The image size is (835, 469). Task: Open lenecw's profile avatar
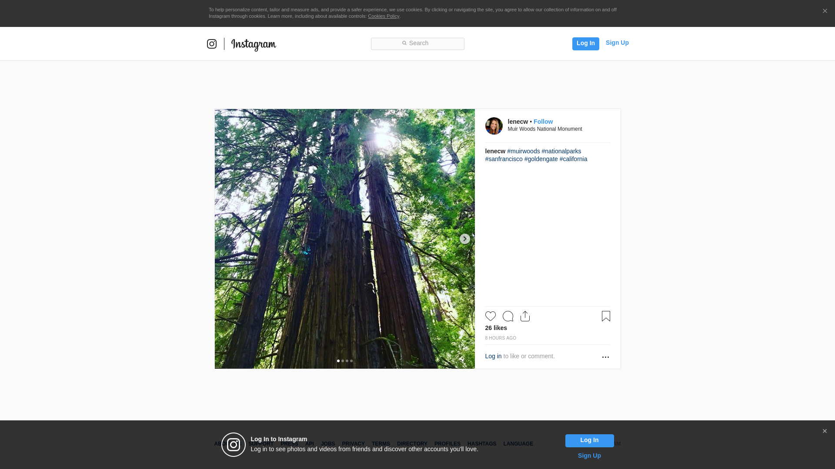[494, 126]
